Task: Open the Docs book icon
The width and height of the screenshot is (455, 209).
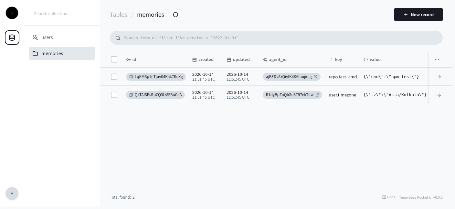Action: [384, 197]
